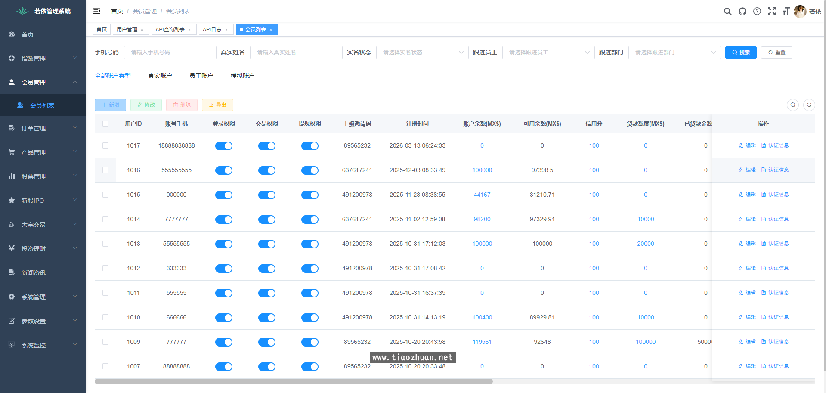Open the 跟进员工 dropdown
Viewport: 826px width, 393px height.
[x=548, y=53]
